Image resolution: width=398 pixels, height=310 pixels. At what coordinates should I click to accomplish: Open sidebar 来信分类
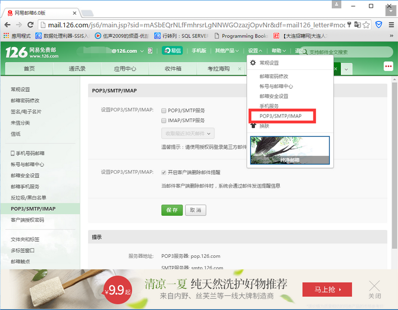pyautogui.click(x=20, y=123)
